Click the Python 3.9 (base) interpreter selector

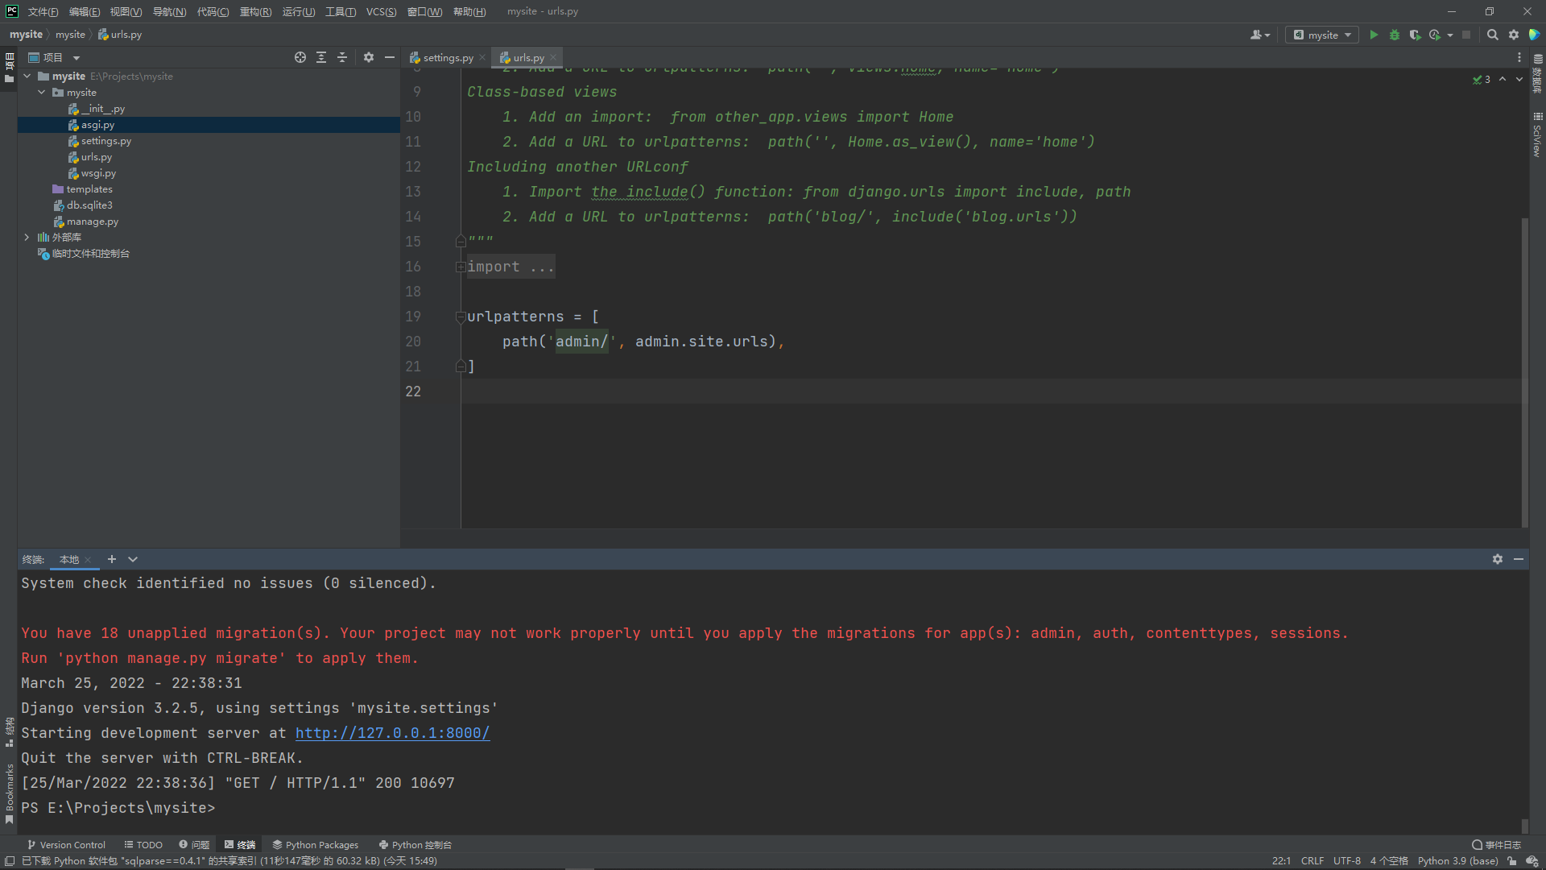click(x=1457, y=861)
